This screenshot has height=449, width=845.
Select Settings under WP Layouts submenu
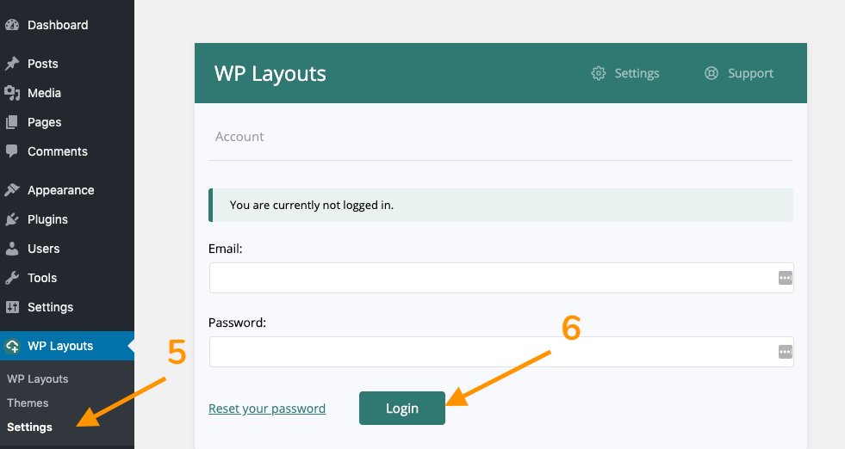(x=29, y=427)
